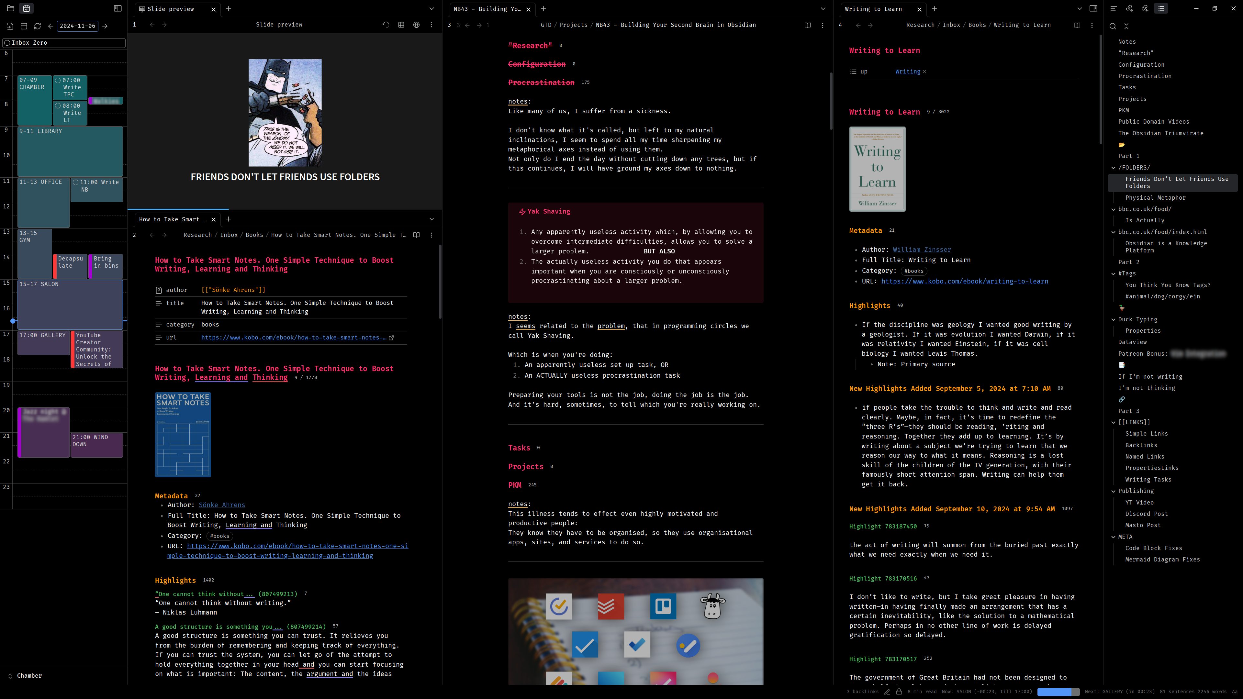Screen dimensions: 1243x699
Task: Collapse the bbc.co.uk/food/ outline heading
Action: 1114,209
